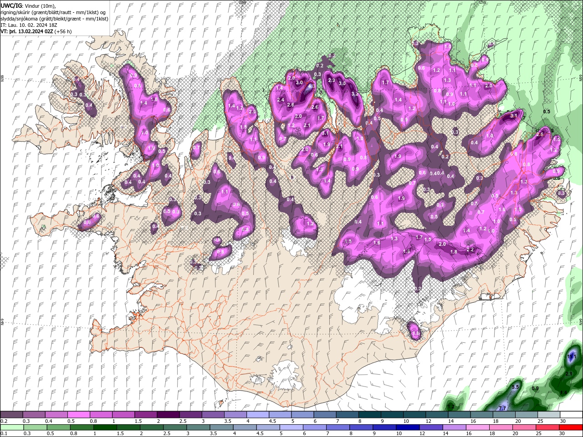Click the dark teal 8–9 snow legend swatch
Screen dimensions: 583x437
click(369, 415)
